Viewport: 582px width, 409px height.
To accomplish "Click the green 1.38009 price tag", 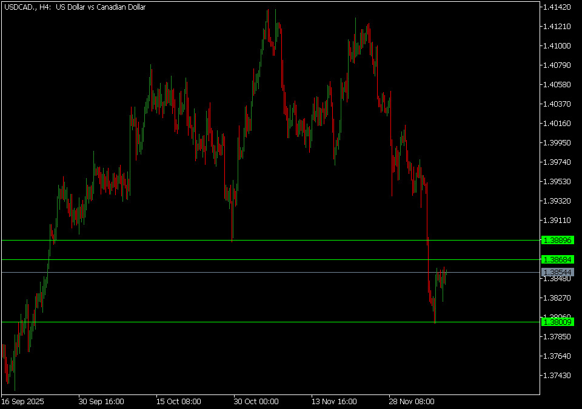I will (x=557, y=322).
